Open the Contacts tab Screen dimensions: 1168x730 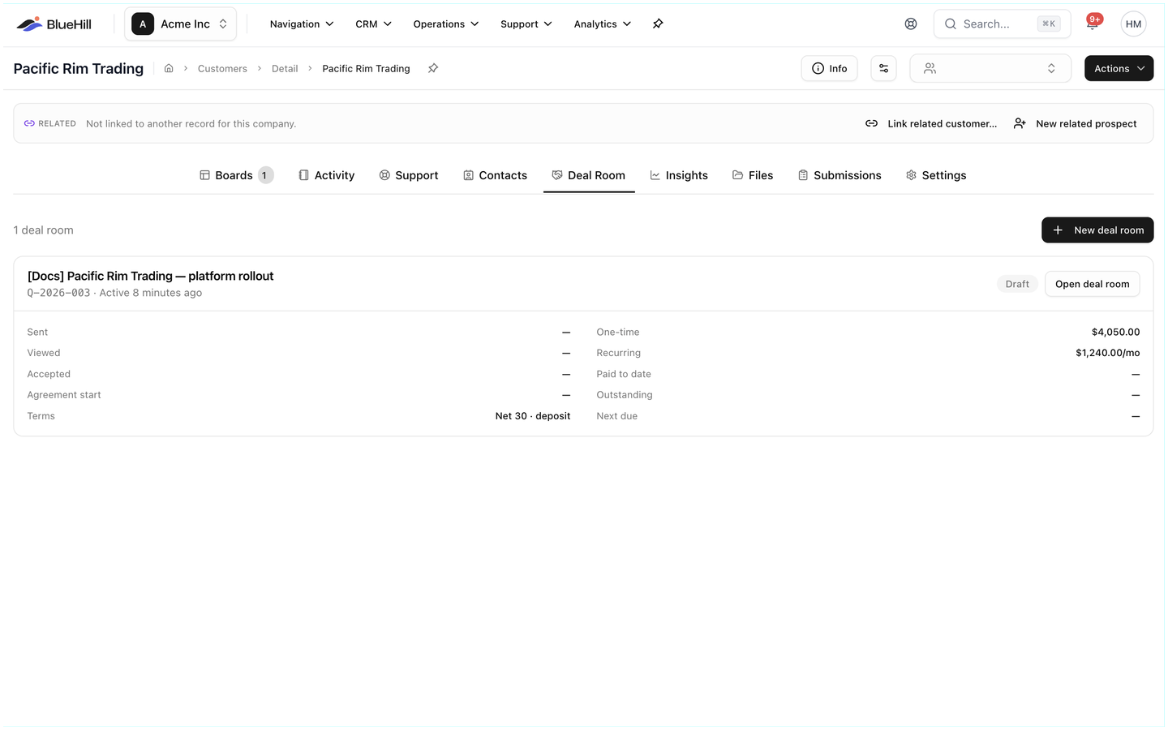tap(495, 175)
